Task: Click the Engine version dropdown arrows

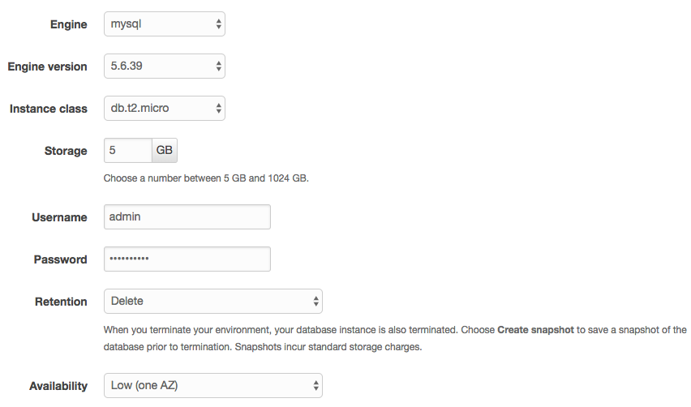Action: tap(219, 66)
